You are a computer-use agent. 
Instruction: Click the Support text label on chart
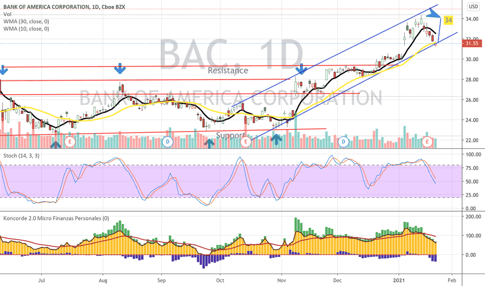point(231,135)
